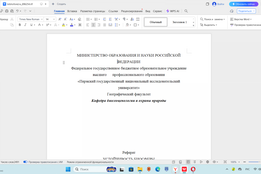Apply Bold formatting
The image size is (261, 174).
pos(20,25)
